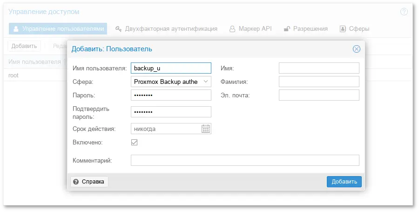Click the help question mark icon at top right
Image resolution: width=419 pixels, height=212 pixels.
click(404, 12)
